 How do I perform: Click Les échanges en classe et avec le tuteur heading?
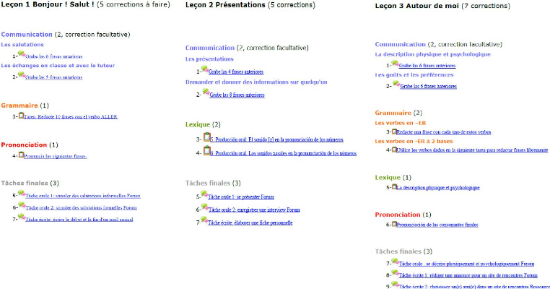pos(58,65)
